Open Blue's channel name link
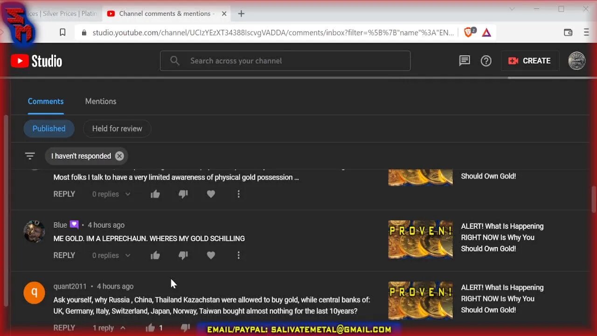 60,225
